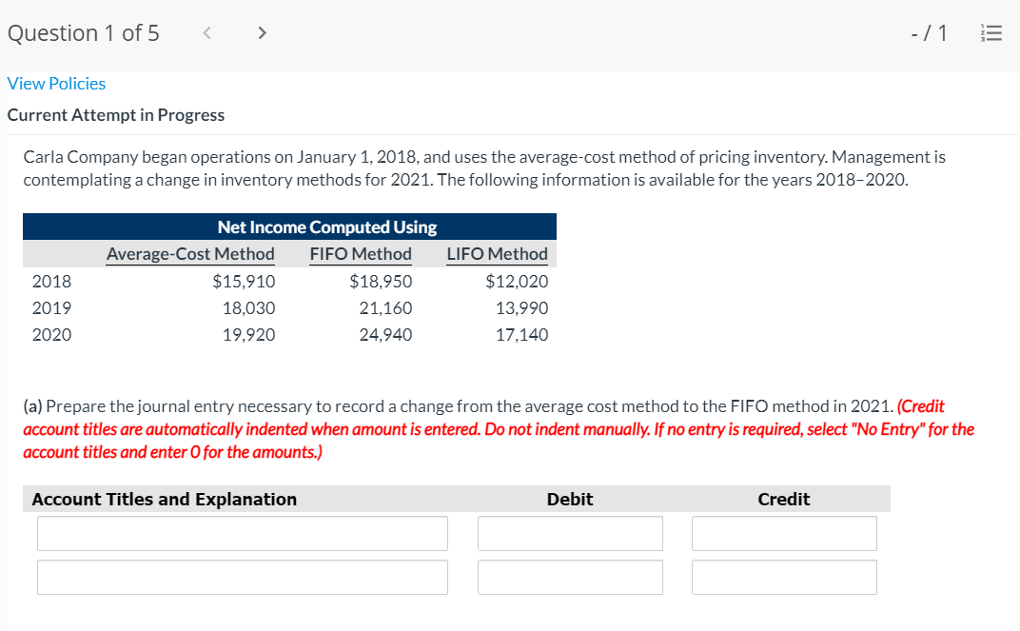Viewport: 1020px width, 631px height.
Task: Select the Average-Cost Method column header
Action: click(189, 253)
